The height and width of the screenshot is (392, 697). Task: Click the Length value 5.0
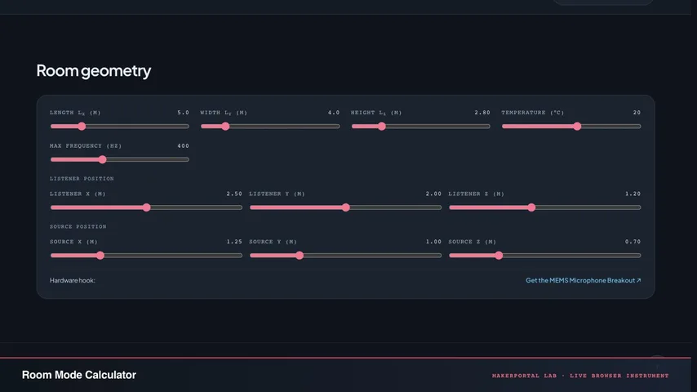point(183,113)
